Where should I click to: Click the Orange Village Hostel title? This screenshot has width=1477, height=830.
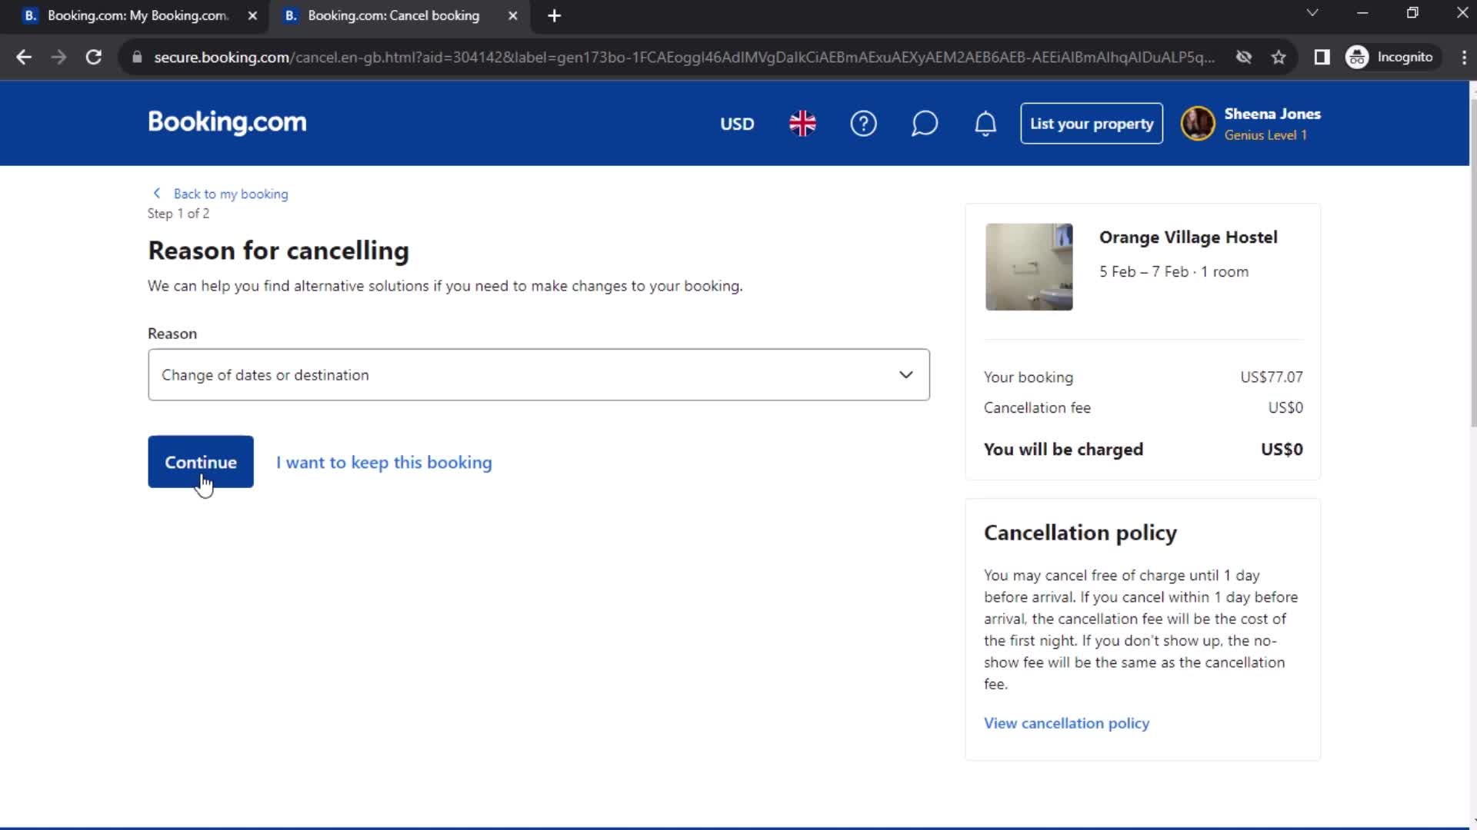pyautogui.click(x=1188, y=237)
